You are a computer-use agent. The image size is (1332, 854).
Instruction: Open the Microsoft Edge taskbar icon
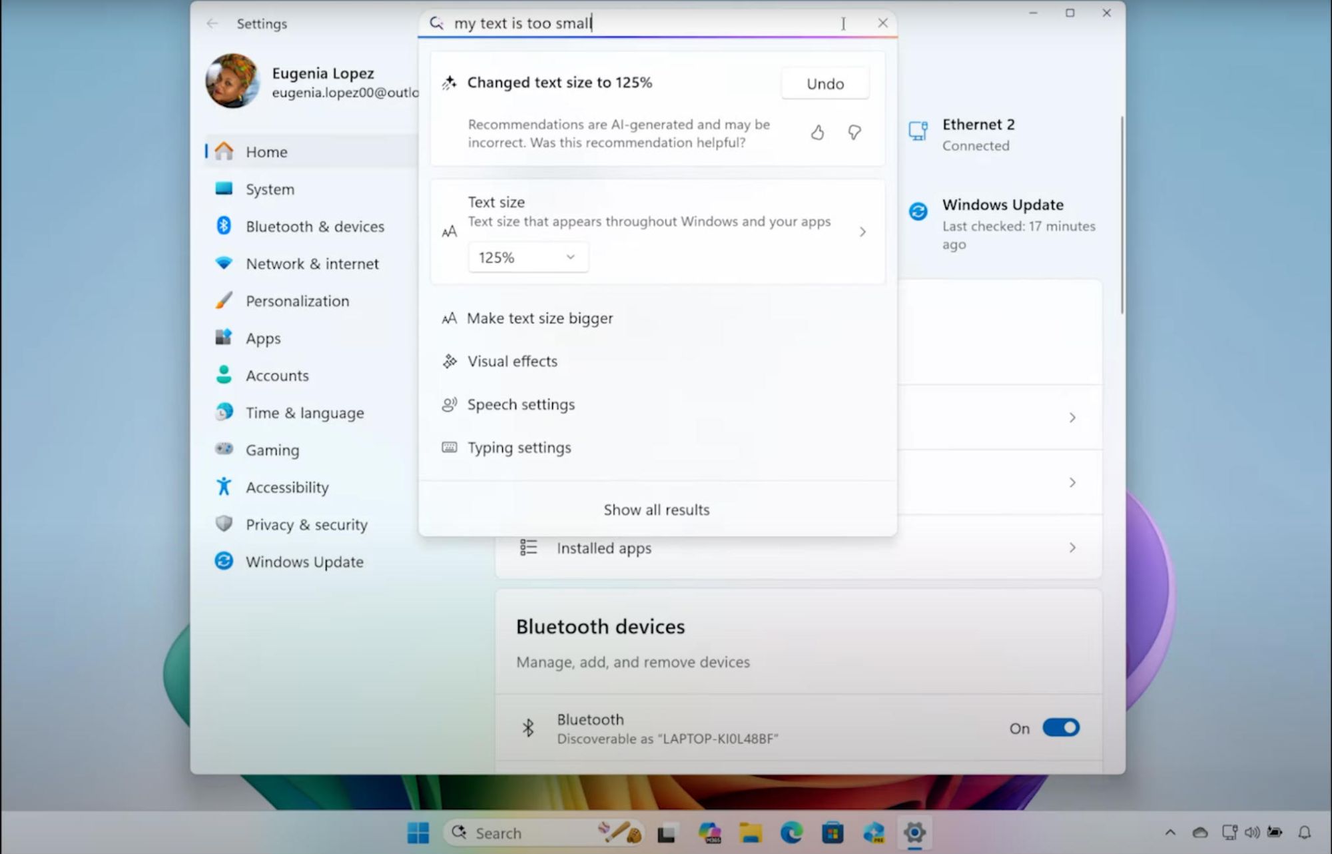(x=791, y=832)
